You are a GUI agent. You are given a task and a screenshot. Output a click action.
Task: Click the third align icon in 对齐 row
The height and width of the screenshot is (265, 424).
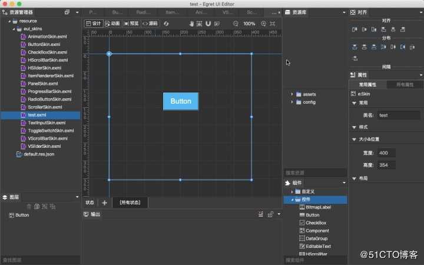tap(374, 29)
